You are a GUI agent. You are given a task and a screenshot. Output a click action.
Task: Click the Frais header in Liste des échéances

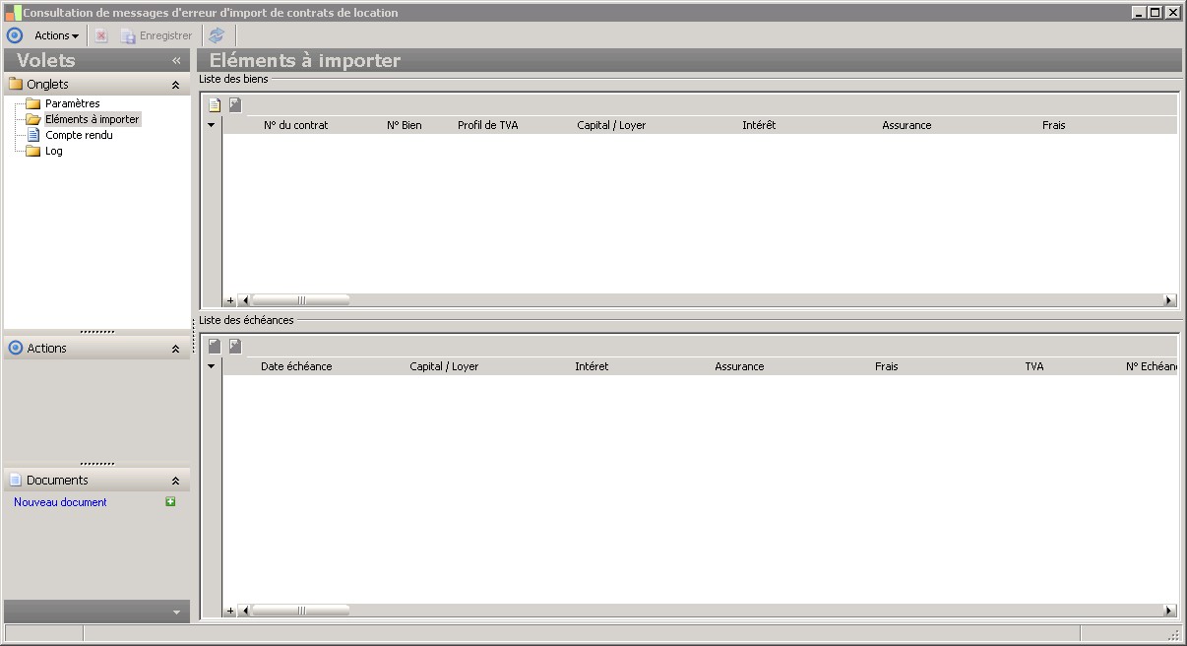(x=886, y=366)
